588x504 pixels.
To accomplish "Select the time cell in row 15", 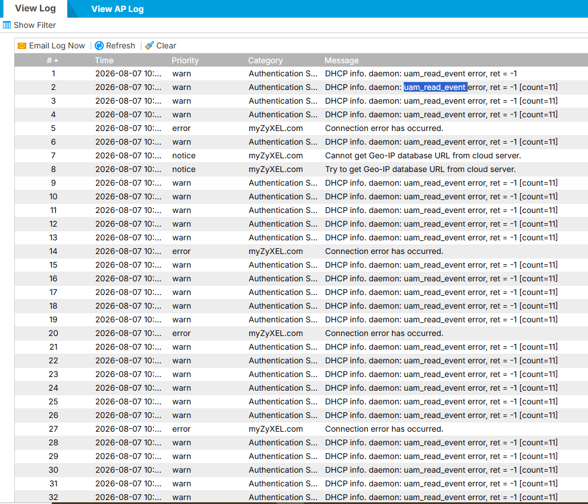I will tap(128, 265).
